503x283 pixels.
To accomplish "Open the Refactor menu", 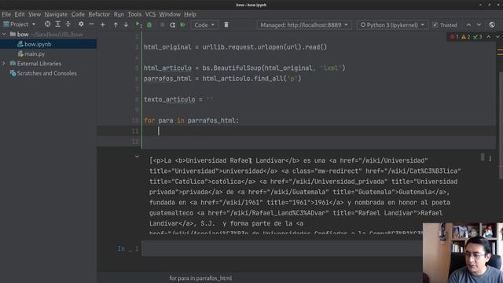I will 99,14.
